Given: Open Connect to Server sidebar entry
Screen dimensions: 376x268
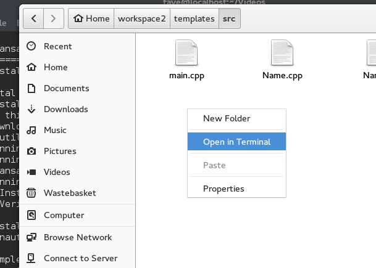Looking at the screenshot, I should [77, 258].
